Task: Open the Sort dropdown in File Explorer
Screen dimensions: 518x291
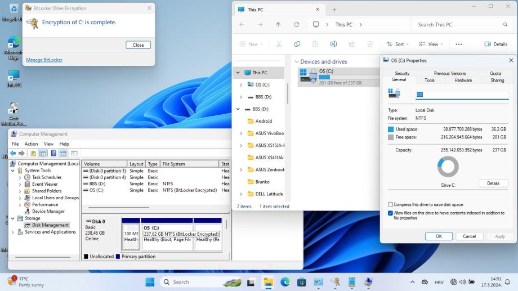Action: click(x=398, y=44)
